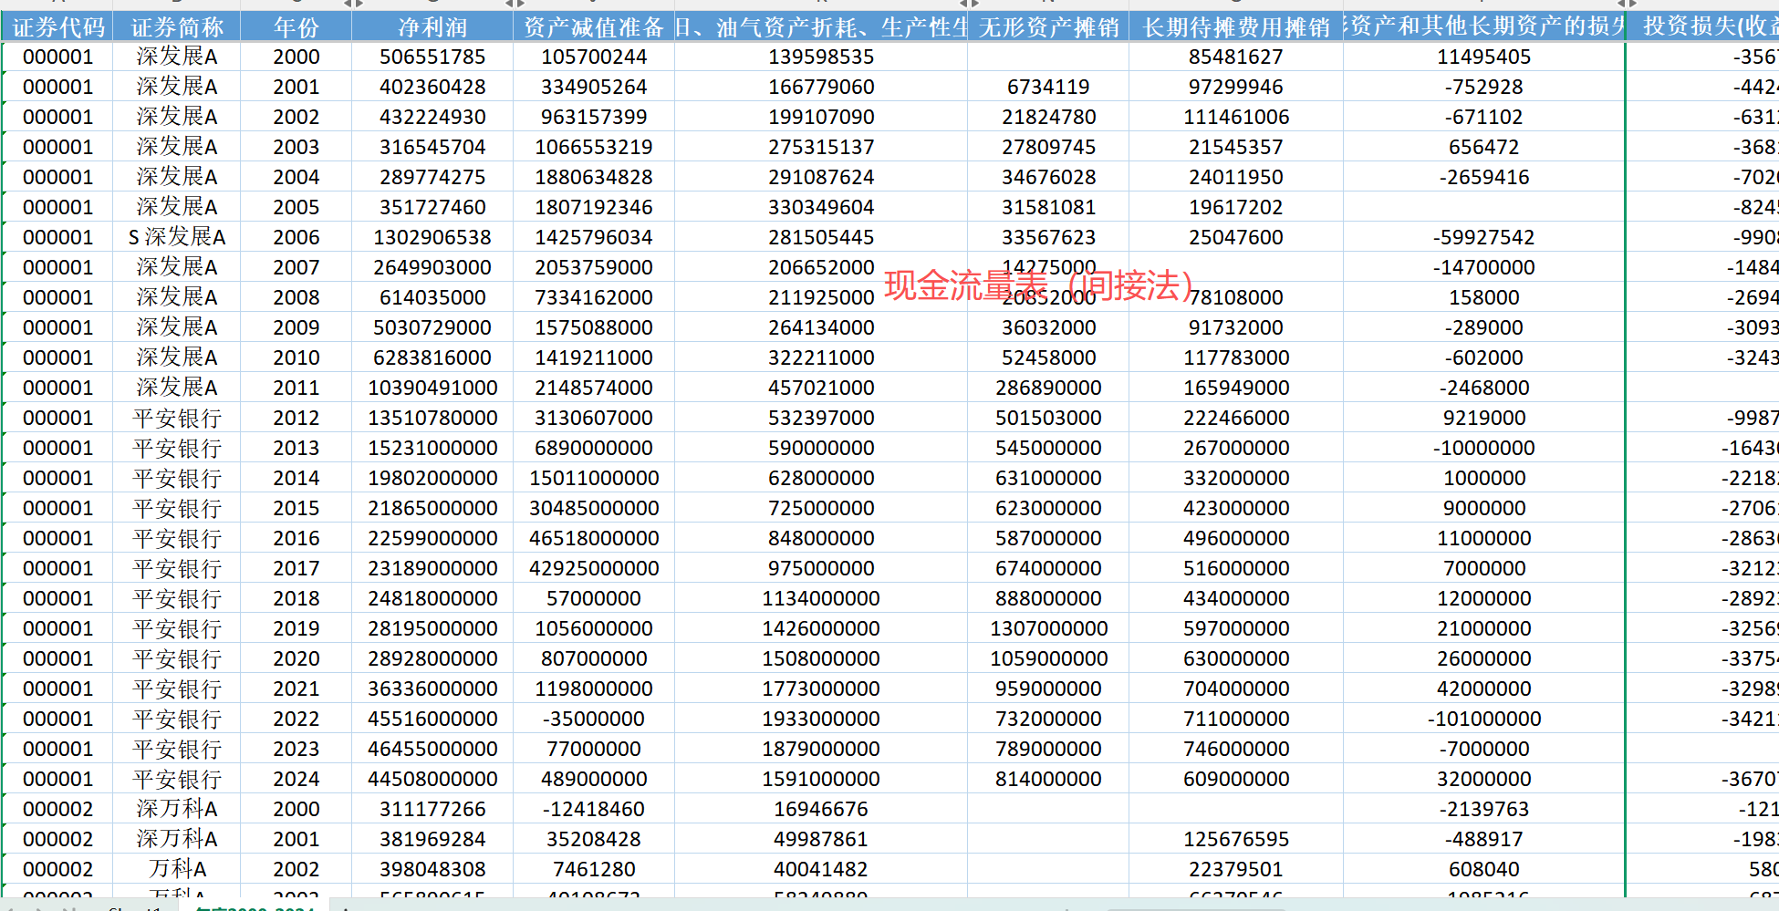Select the cell with -14700000
The image size is (1779, 911).
point(1484,267)
